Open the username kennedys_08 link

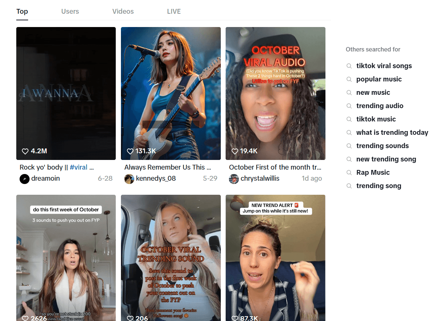(x=155, y=178)
